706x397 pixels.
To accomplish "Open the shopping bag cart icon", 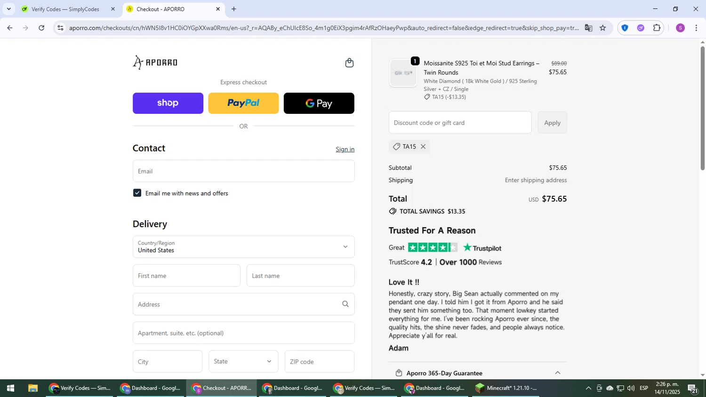I will point(349,63).
